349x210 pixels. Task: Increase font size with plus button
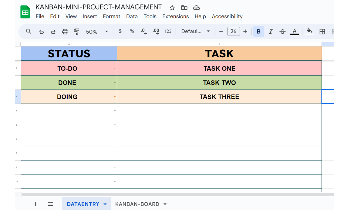(245, 31)
